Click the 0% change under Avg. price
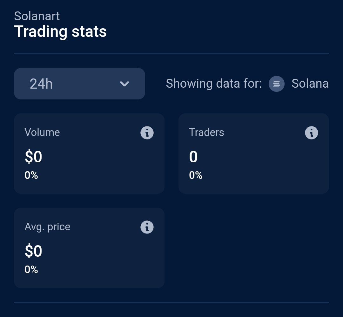This screenshot has height=317, width=343. [31, 270]
